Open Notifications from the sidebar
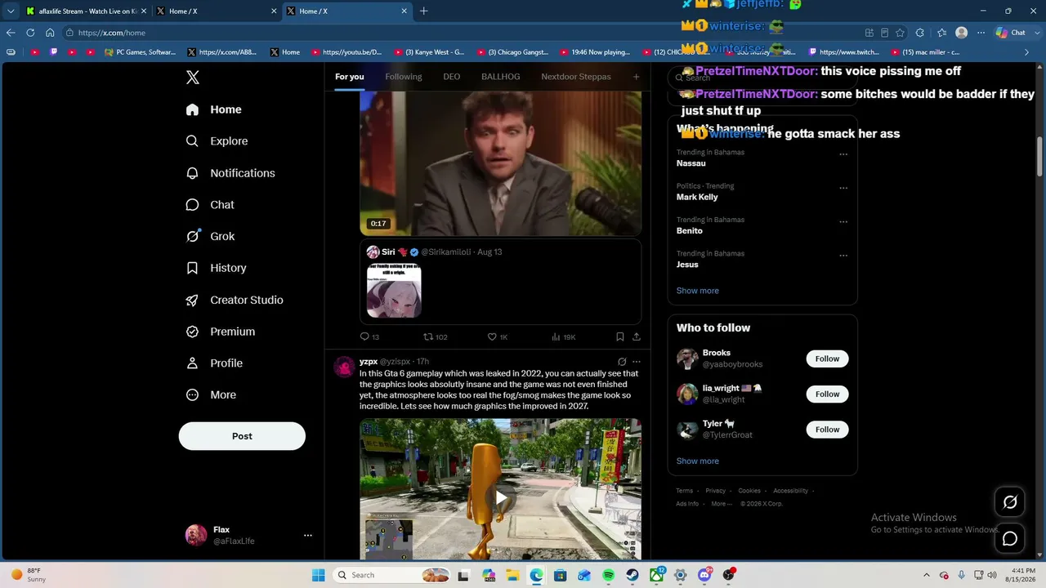 click(230, 173)
